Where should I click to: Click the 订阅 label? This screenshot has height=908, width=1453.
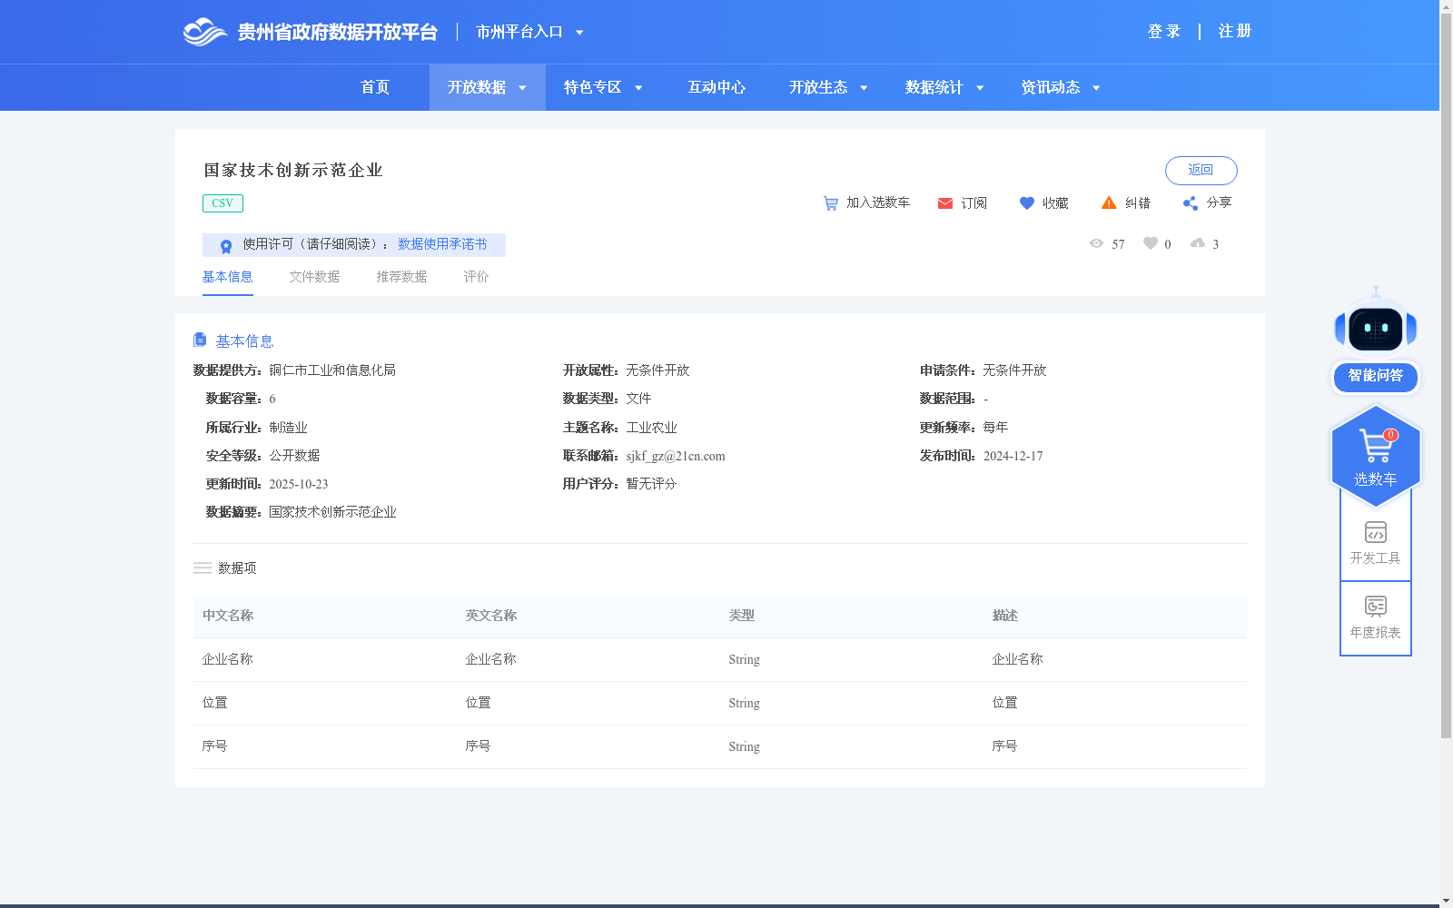(974, 203)
